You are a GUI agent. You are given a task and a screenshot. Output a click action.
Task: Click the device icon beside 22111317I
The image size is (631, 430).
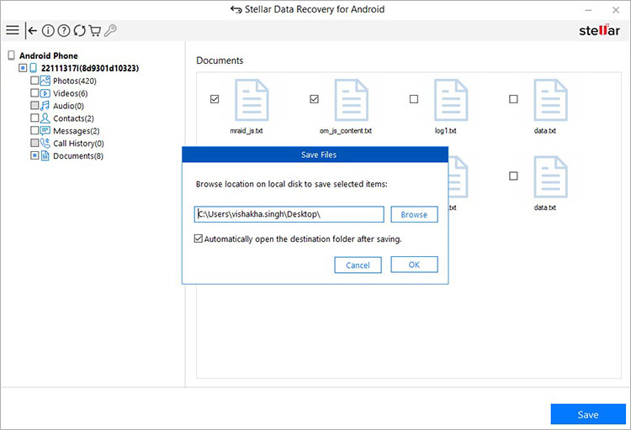(34, 68)
